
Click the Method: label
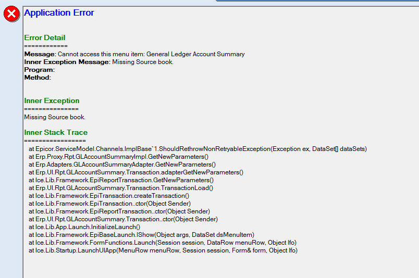pos(38,78)
